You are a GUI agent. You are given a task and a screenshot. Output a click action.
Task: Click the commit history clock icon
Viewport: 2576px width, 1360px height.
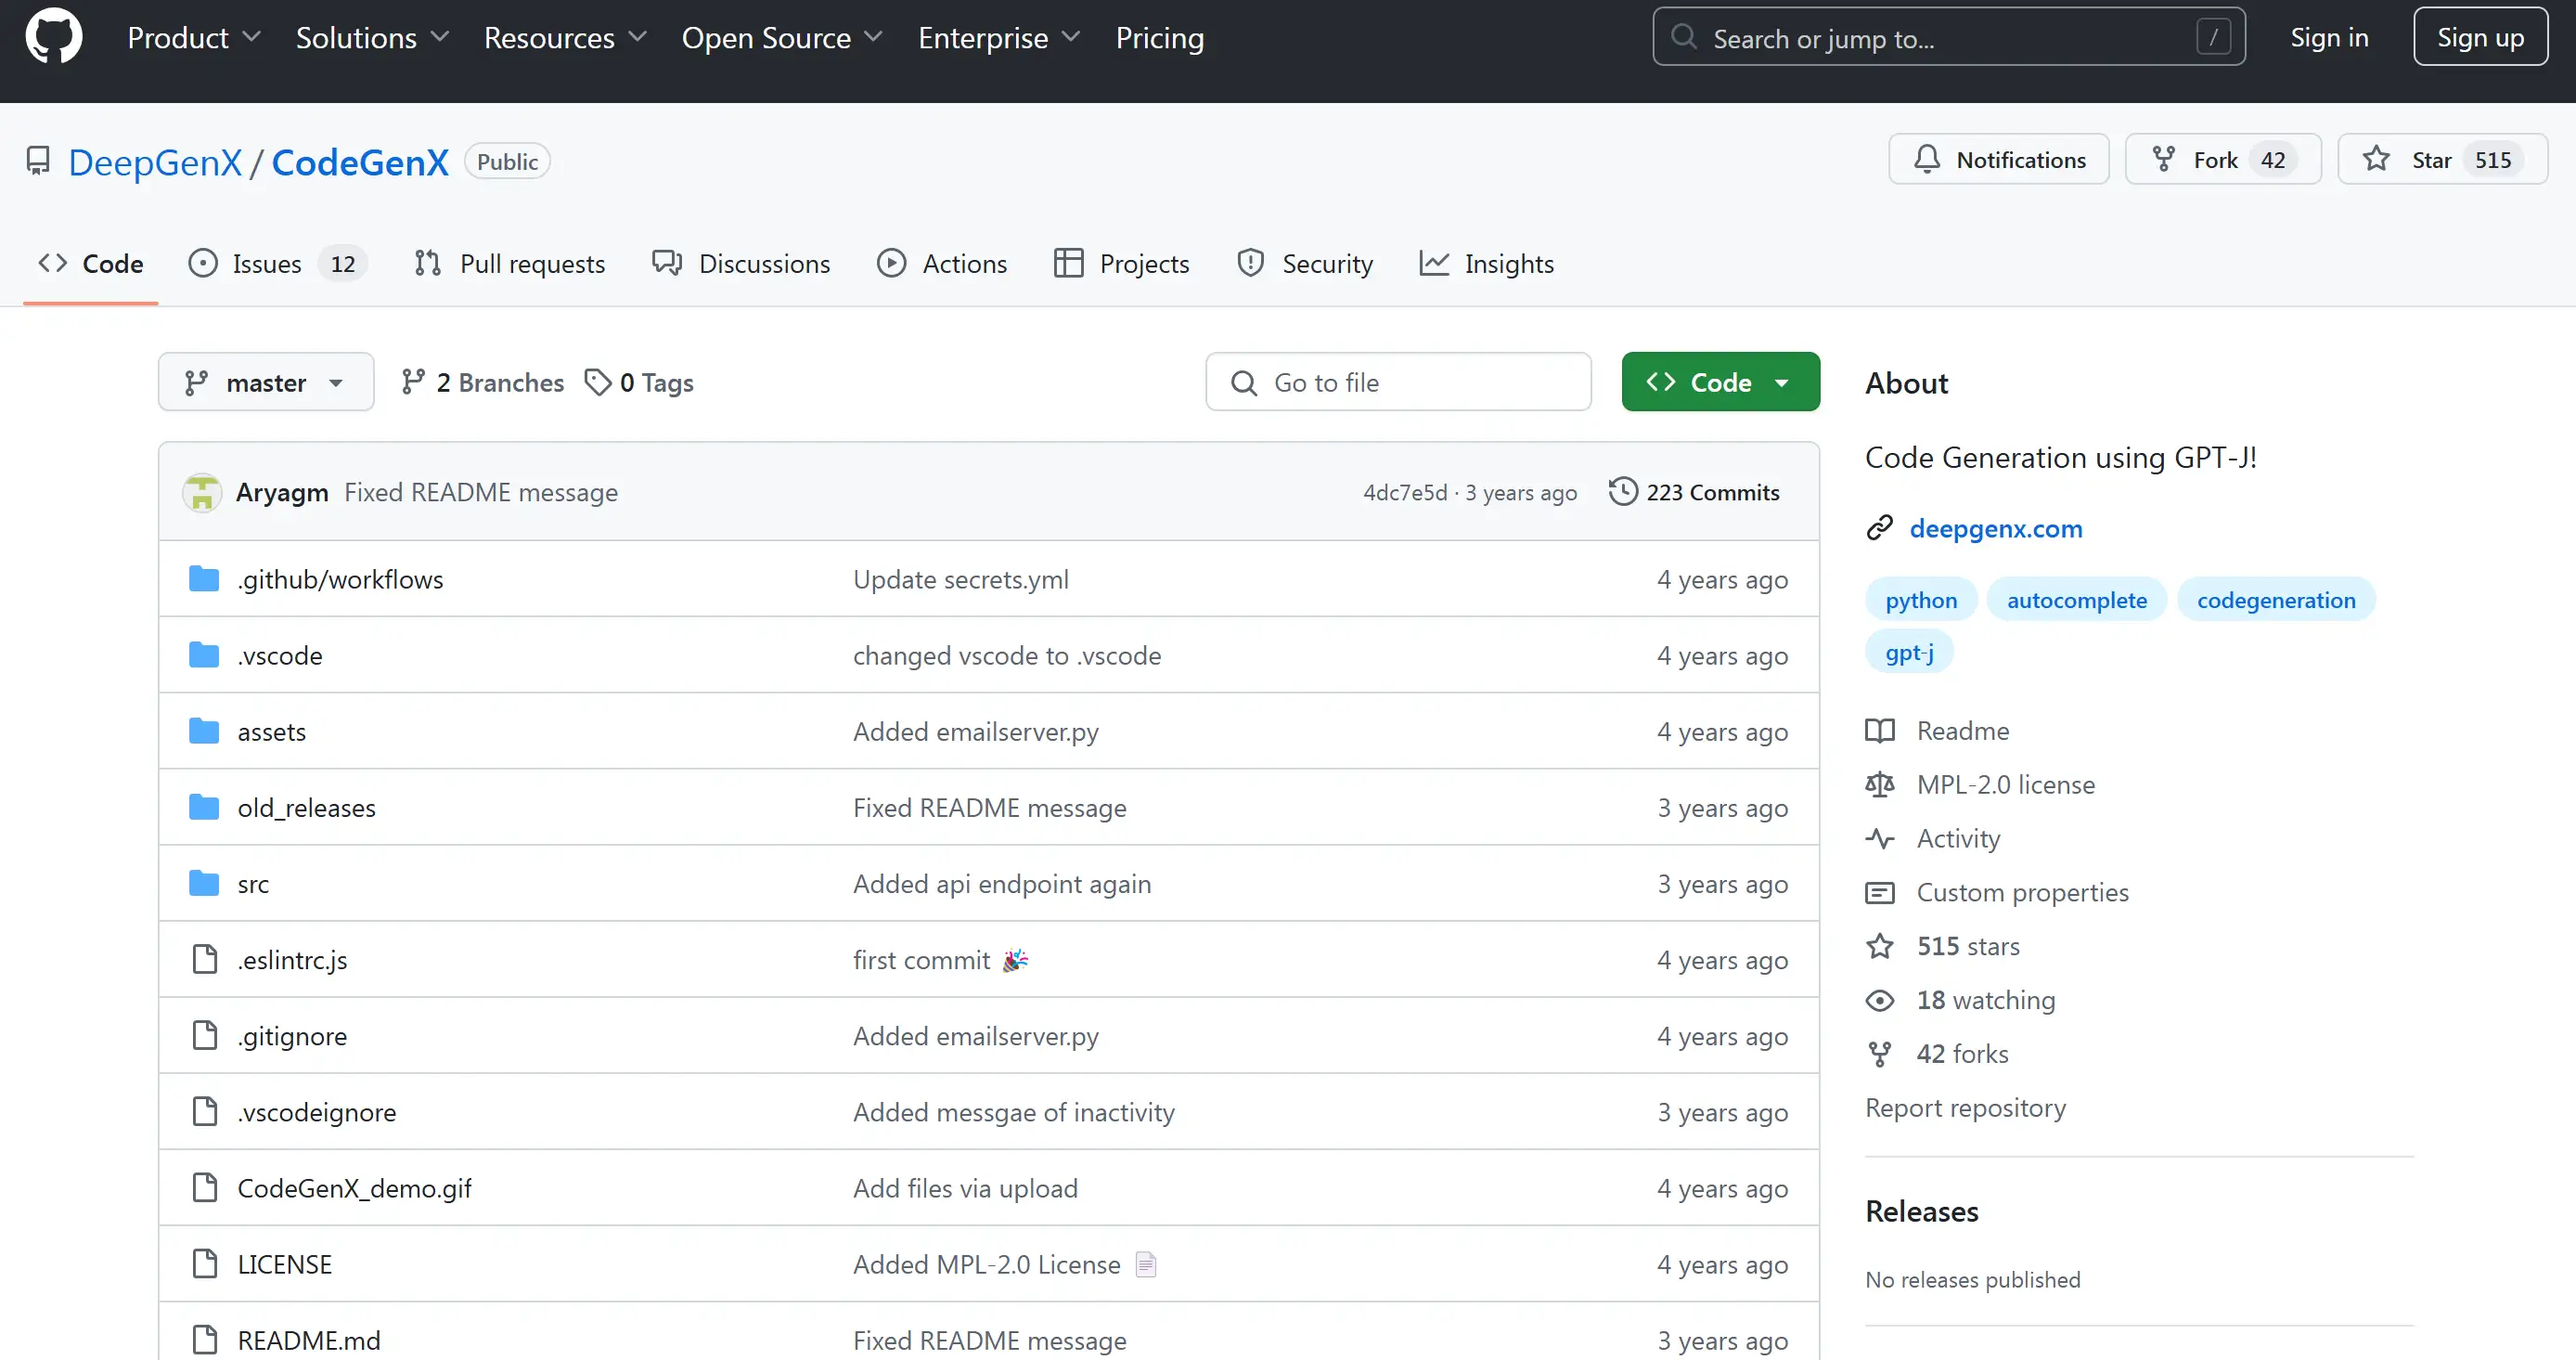[x=1623, y=491]
